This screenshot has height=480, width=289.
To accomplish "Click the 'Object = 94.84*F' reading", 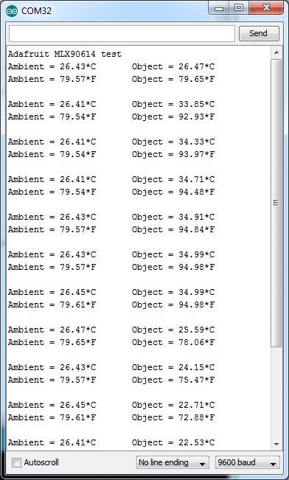I will [x=173, y=230].
